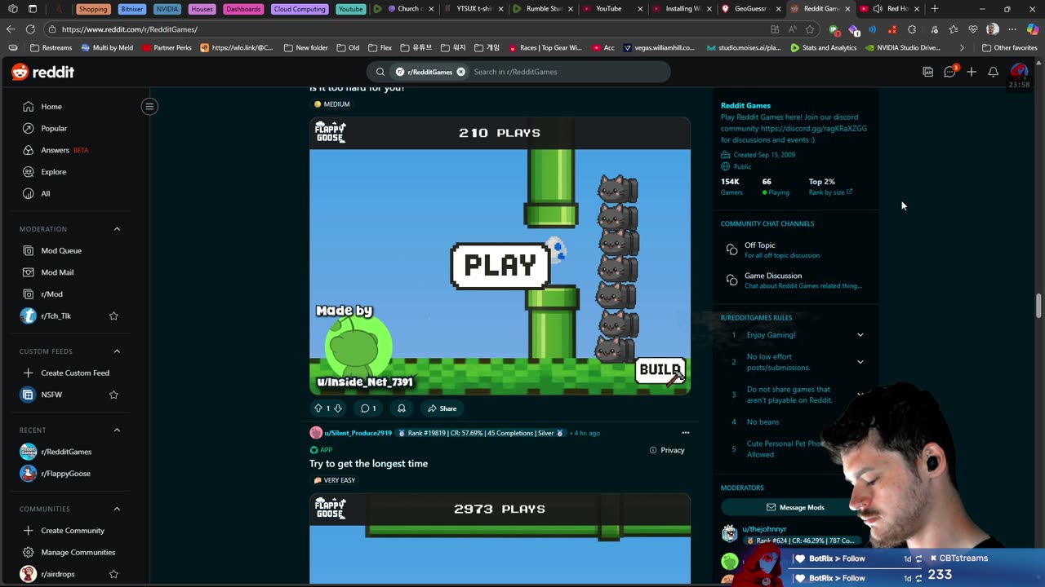Image resolution: width=1045 pixels, height=587 pixels.
Task: Open Stats and Analytics bookmark
Action: 824,47
